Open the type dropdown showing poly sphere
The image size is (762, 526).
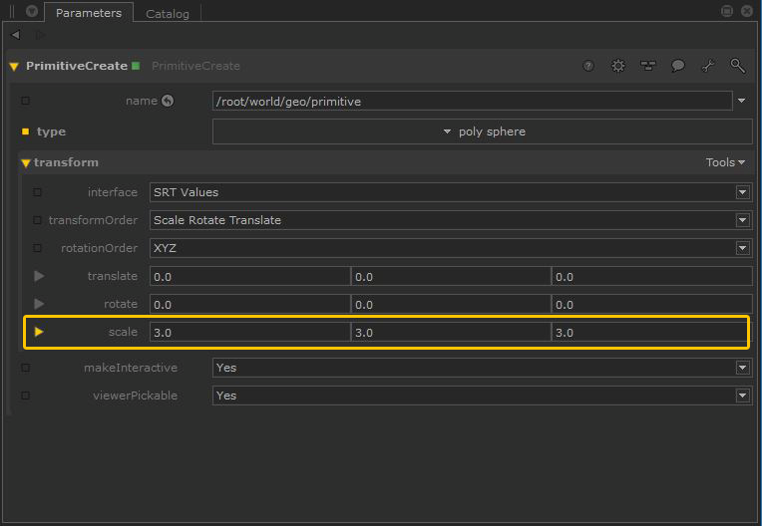click(483, 131)
